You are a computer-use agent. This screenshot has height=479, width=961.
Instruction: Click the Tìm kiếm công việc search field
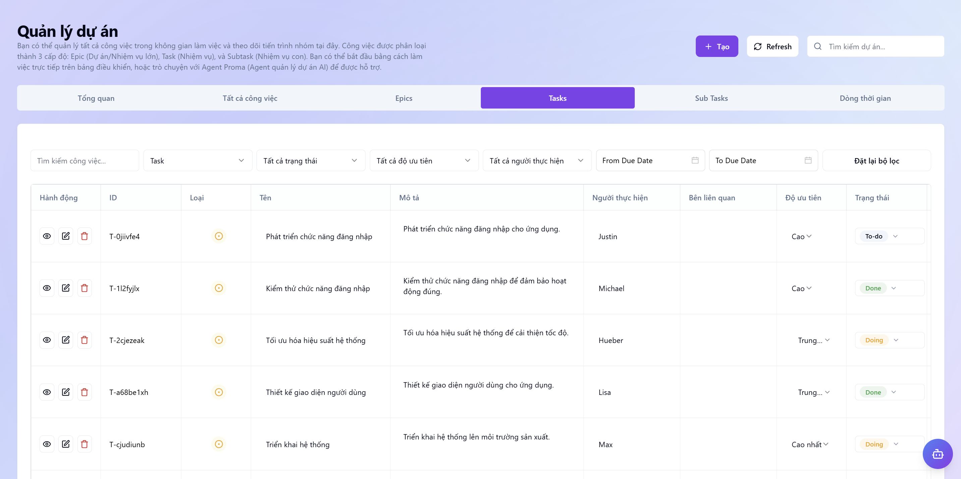(x=85, y=161)
